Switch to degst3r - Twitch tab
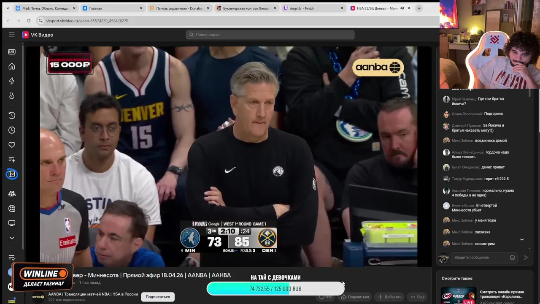This screenshot has height=304, width=540. (x=313, y=8)
